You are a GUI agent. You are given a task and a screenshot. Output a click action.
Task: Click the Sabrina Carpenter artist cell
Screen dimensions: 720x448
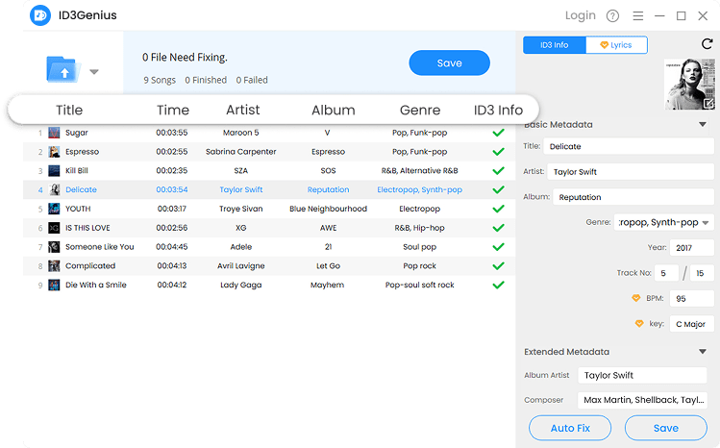(x=240, y=152)
